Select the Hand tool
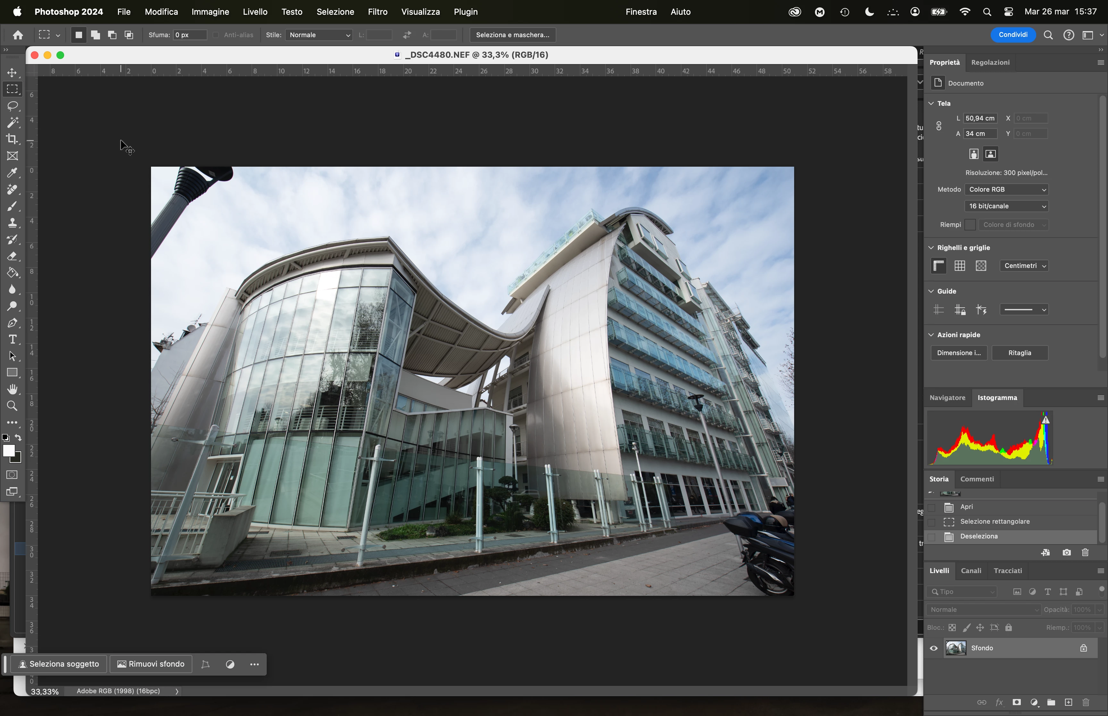 tap(13, 389)
